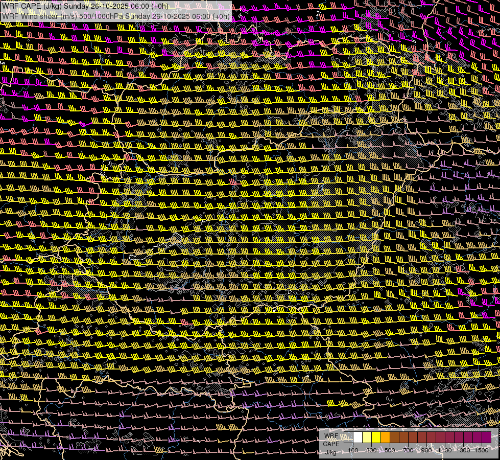Click the 1300 label on the legend
Screen dimensions: 500x460
(463, 450)
